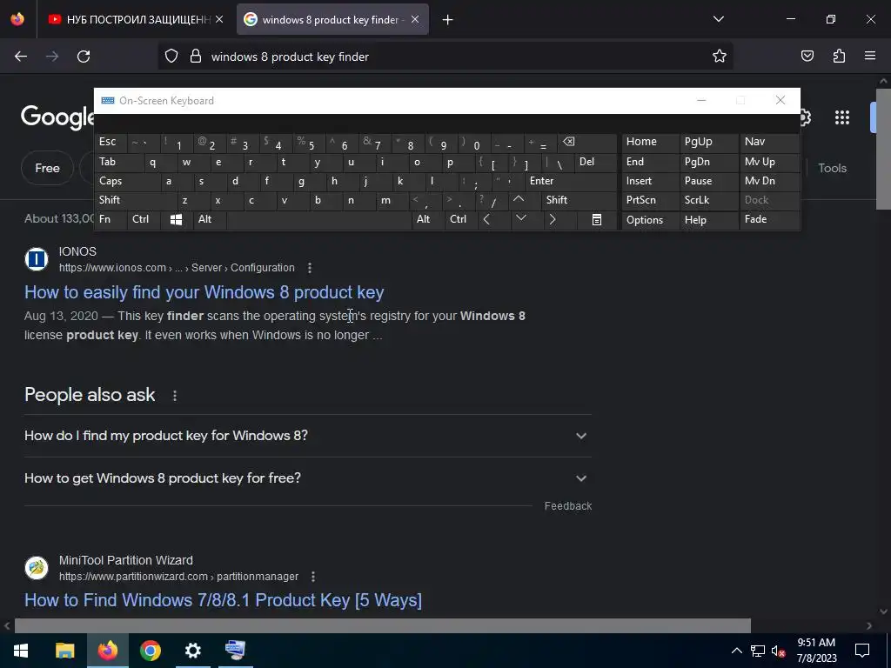Click the Enter key on On-Screen Keyboard
Image resolution: width=891 pixels, height=668 pixels.
pos(571,181)
